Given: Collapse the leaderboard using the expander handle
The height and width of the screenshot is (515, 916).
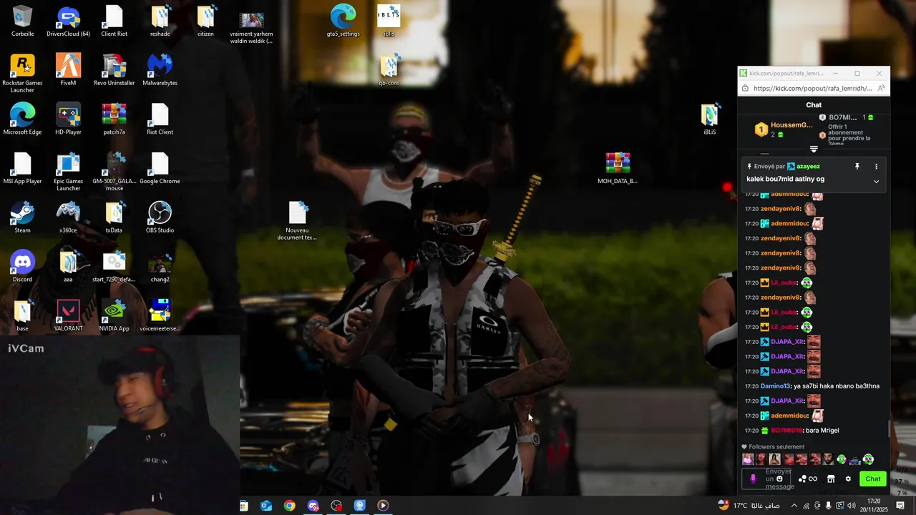Looking at the screenshot, I should pos(814,149).
